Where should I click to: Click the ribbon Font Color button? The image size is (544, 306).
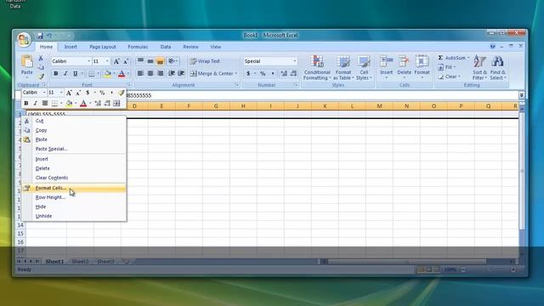[x=122, y=74]
